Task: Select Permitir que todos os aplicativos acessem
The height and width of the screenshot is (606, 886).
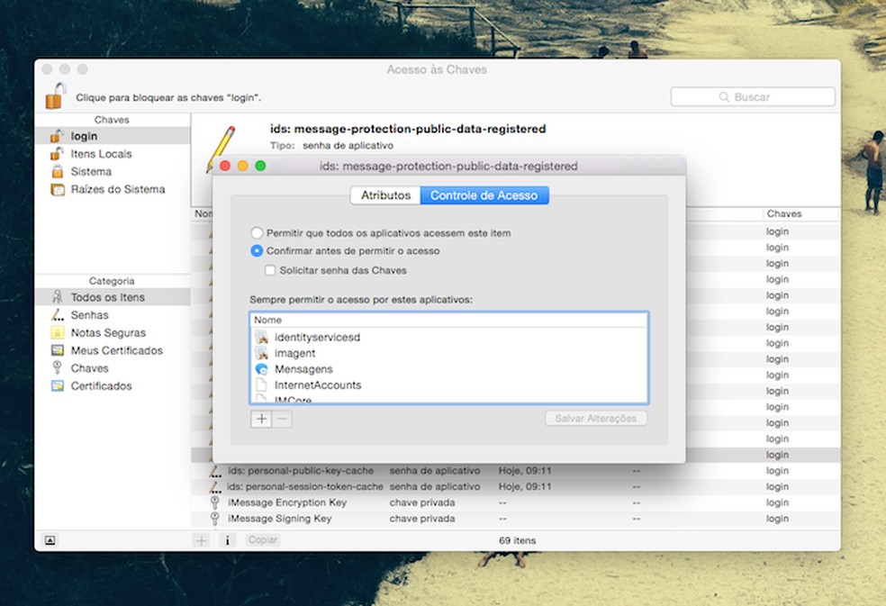Action: click(x=257, y=232)
